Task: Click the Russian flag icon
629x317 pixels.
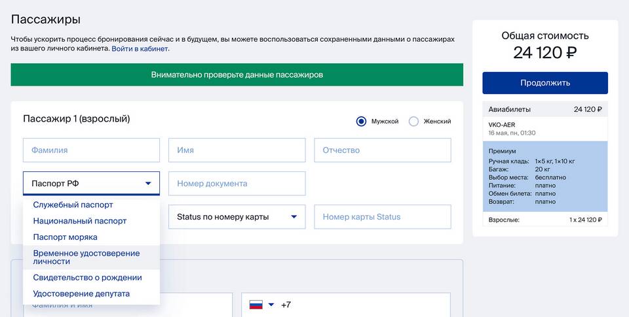Action: (256, 305)
